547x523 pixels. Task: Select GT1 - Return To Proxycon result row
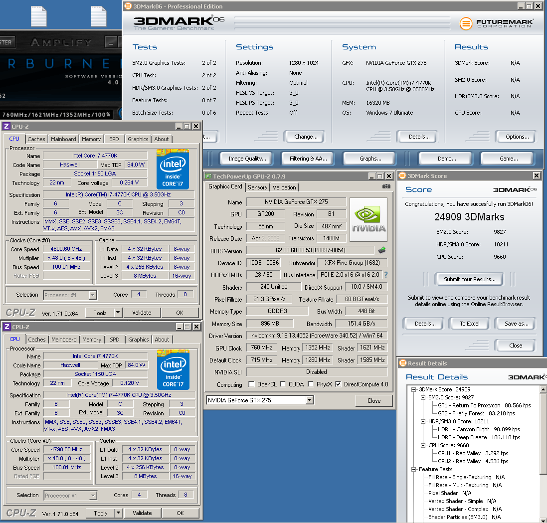(x=484, y=405)
